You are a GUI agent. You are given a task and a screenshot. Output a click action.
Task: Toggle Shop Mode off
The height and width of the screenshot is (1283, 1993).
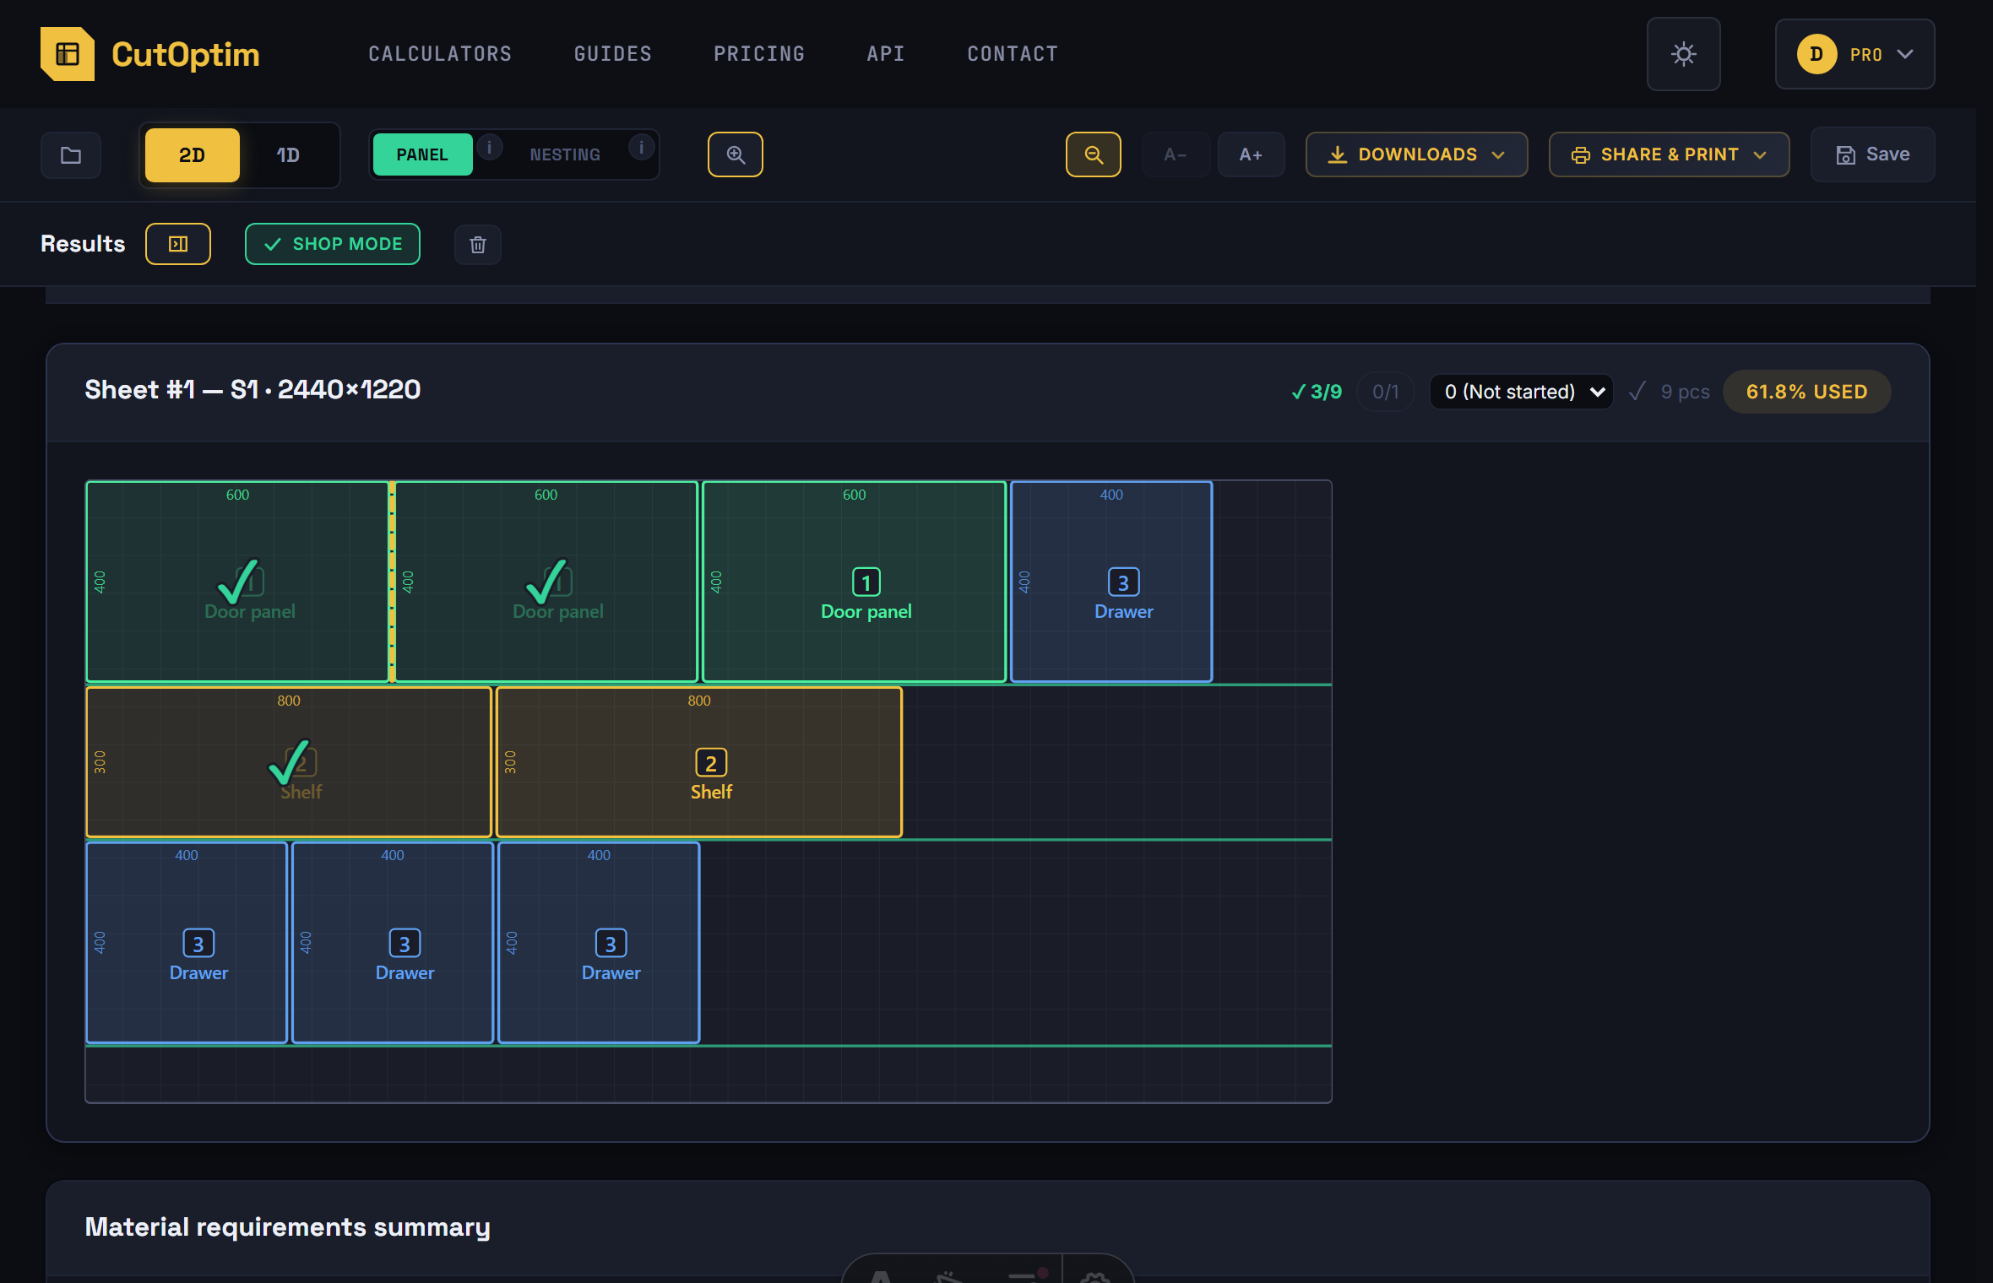tap(333, 244)
